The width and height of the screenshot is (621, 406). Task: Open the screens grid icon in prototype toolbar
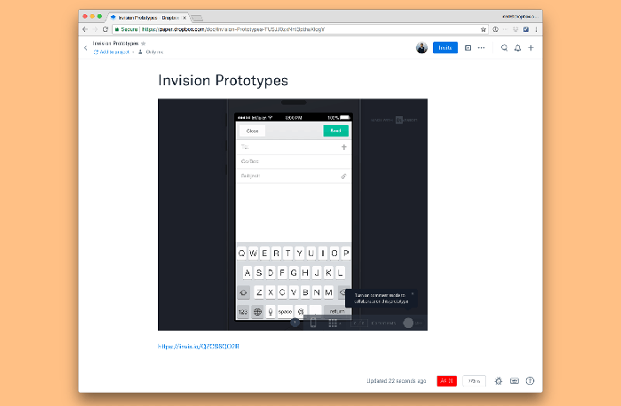[333, 324]
